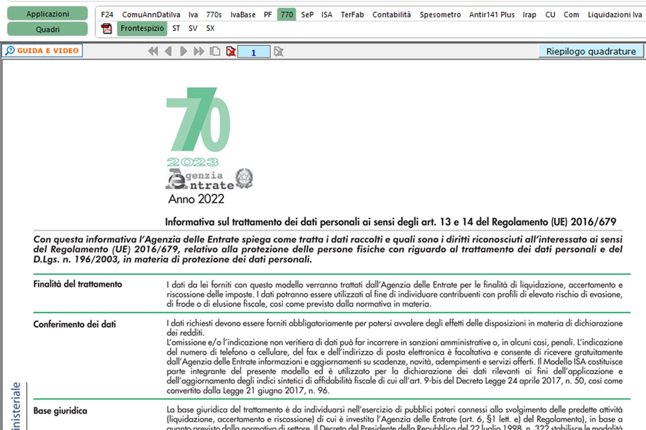The width and height of the screenshot is (646, 430).
Task: Switch to the Irap tab
Action: (529, 15)
